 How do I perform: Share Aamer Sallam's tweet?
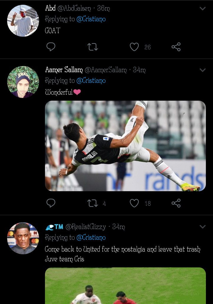click(176, 203)
